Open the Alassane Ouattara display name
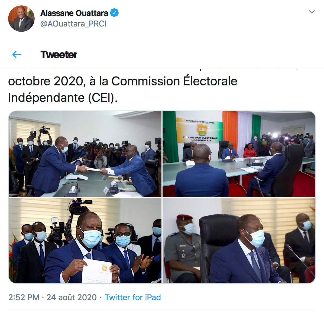The image size is (324, 314). click(74, 13)
